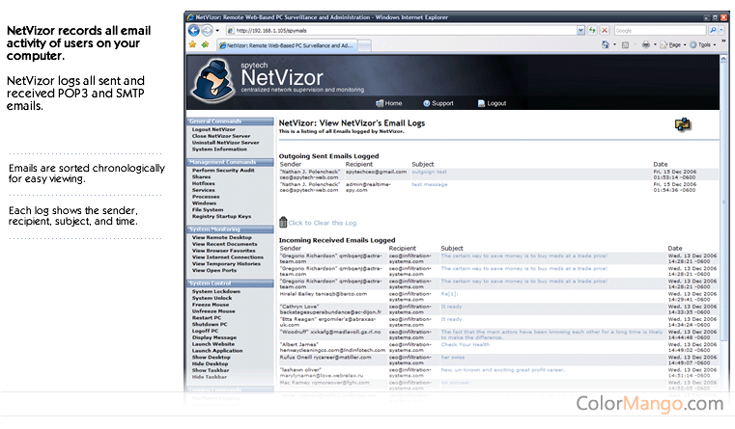The image size is (735, 429).
Task: Click the Refresh page icon
Action: coord(592,31)
